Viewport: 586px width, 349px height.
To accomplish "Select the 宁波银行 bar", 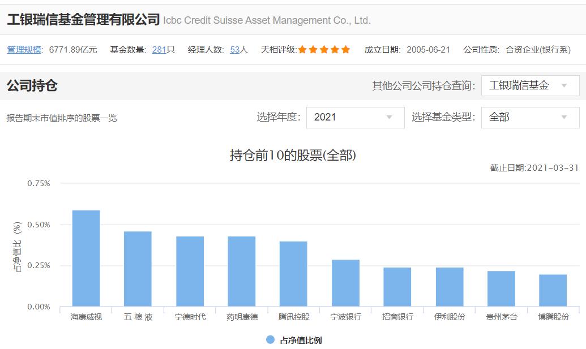I will pyautogui.click(x=346, y=283).
